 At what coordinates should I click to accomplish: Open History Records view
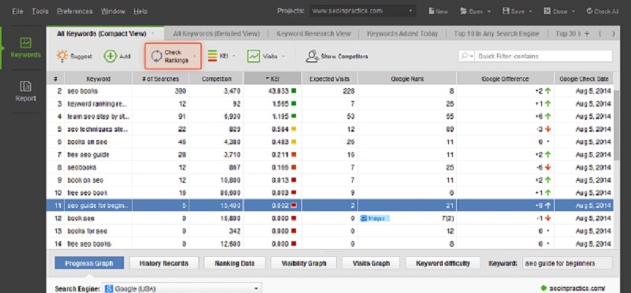[164, 263]
